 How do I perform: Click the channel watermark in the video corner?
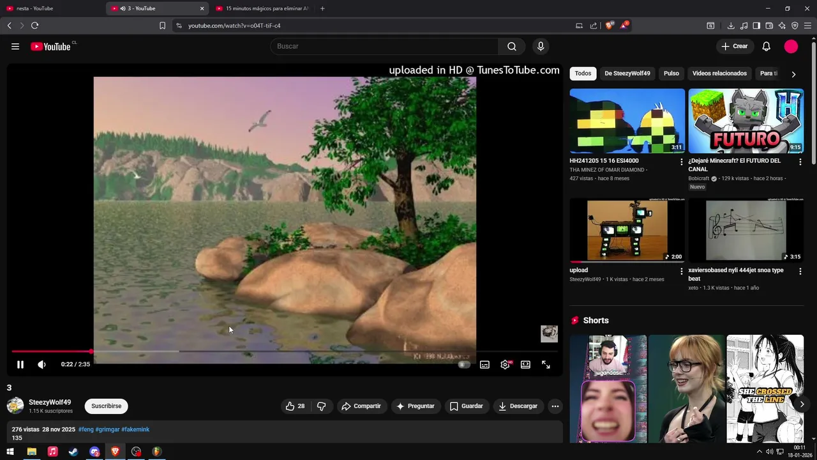pos(549,333)
